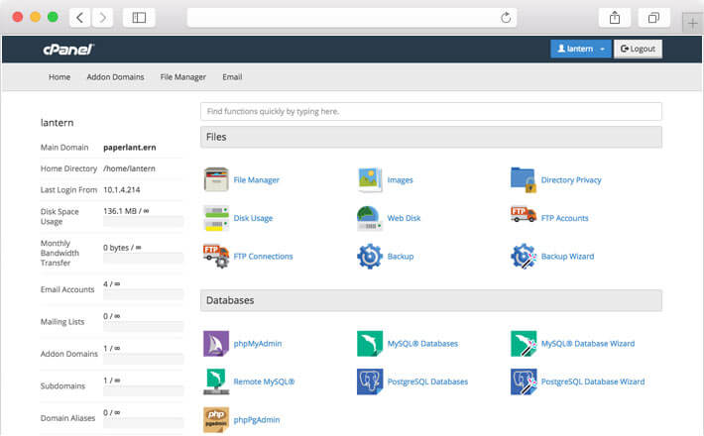Open the Email navigation menu item
The width and height of the screenshot is (704, 436).
click(232, 77)
